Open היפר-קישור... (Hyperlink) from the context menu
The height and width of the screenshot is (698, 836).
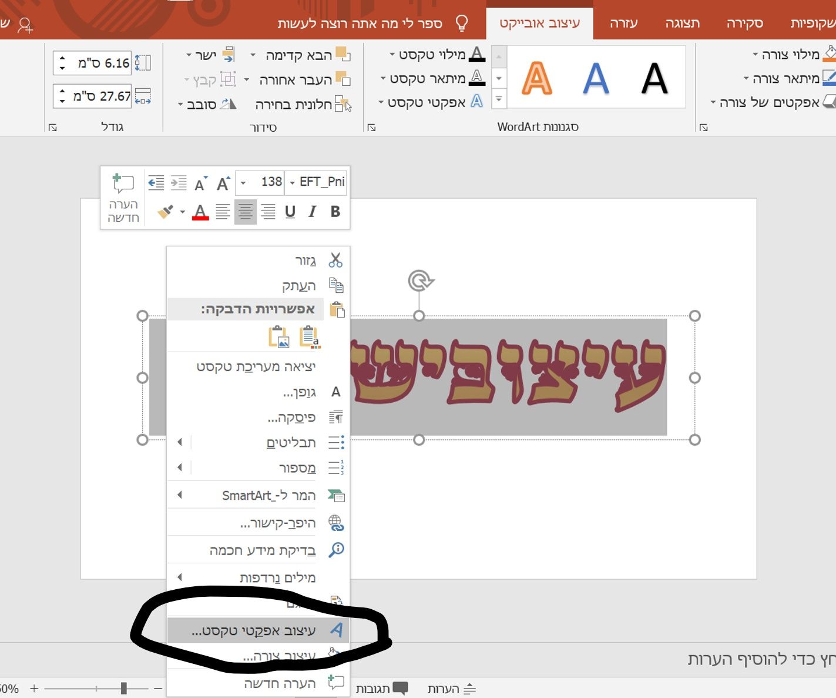click(x=258, y=523)
